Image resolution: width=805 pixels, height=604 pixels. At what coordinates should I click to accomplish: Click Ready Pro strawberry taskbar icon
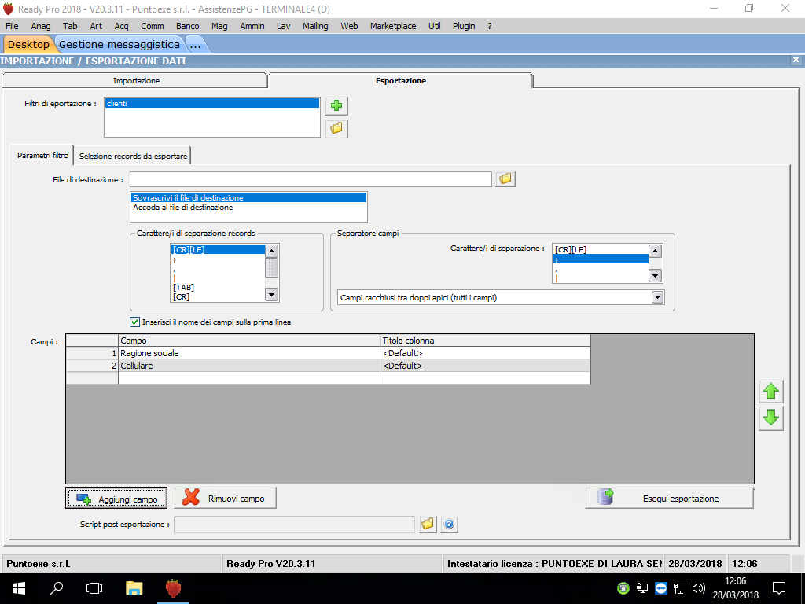coord(173,588)
